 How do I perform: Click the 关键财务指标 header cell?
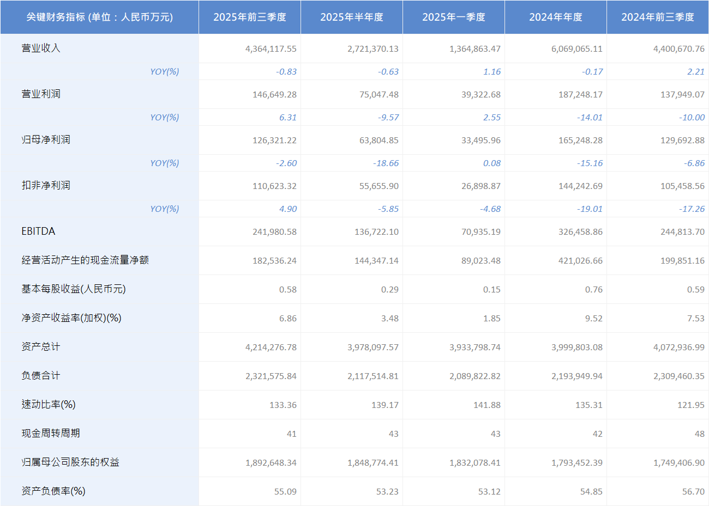point(97,17)
